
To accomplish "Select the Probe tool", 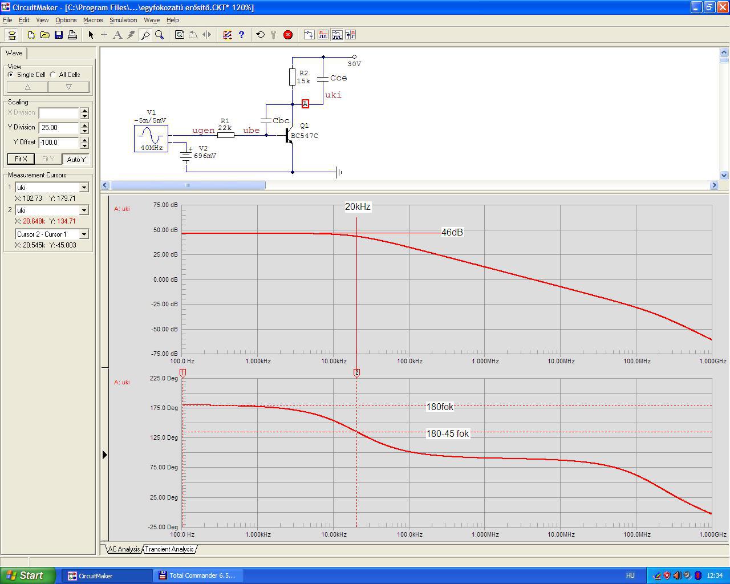I will click(145, 35).
